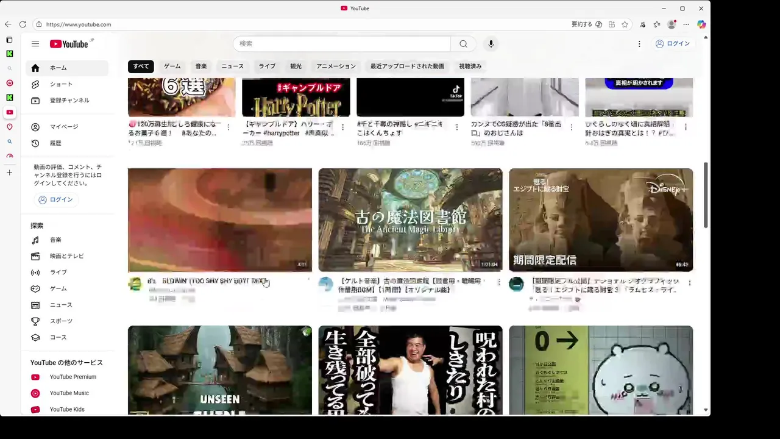
Task: Open the エジプトに眠る財宝 channel avatar
Action: click(x=516, y=284)
